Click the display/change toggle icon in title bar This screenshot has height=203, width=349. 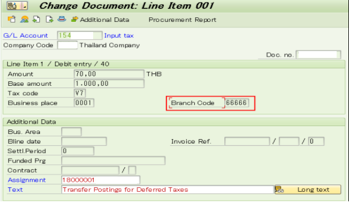pyautogui.click(x=17, y=6)
